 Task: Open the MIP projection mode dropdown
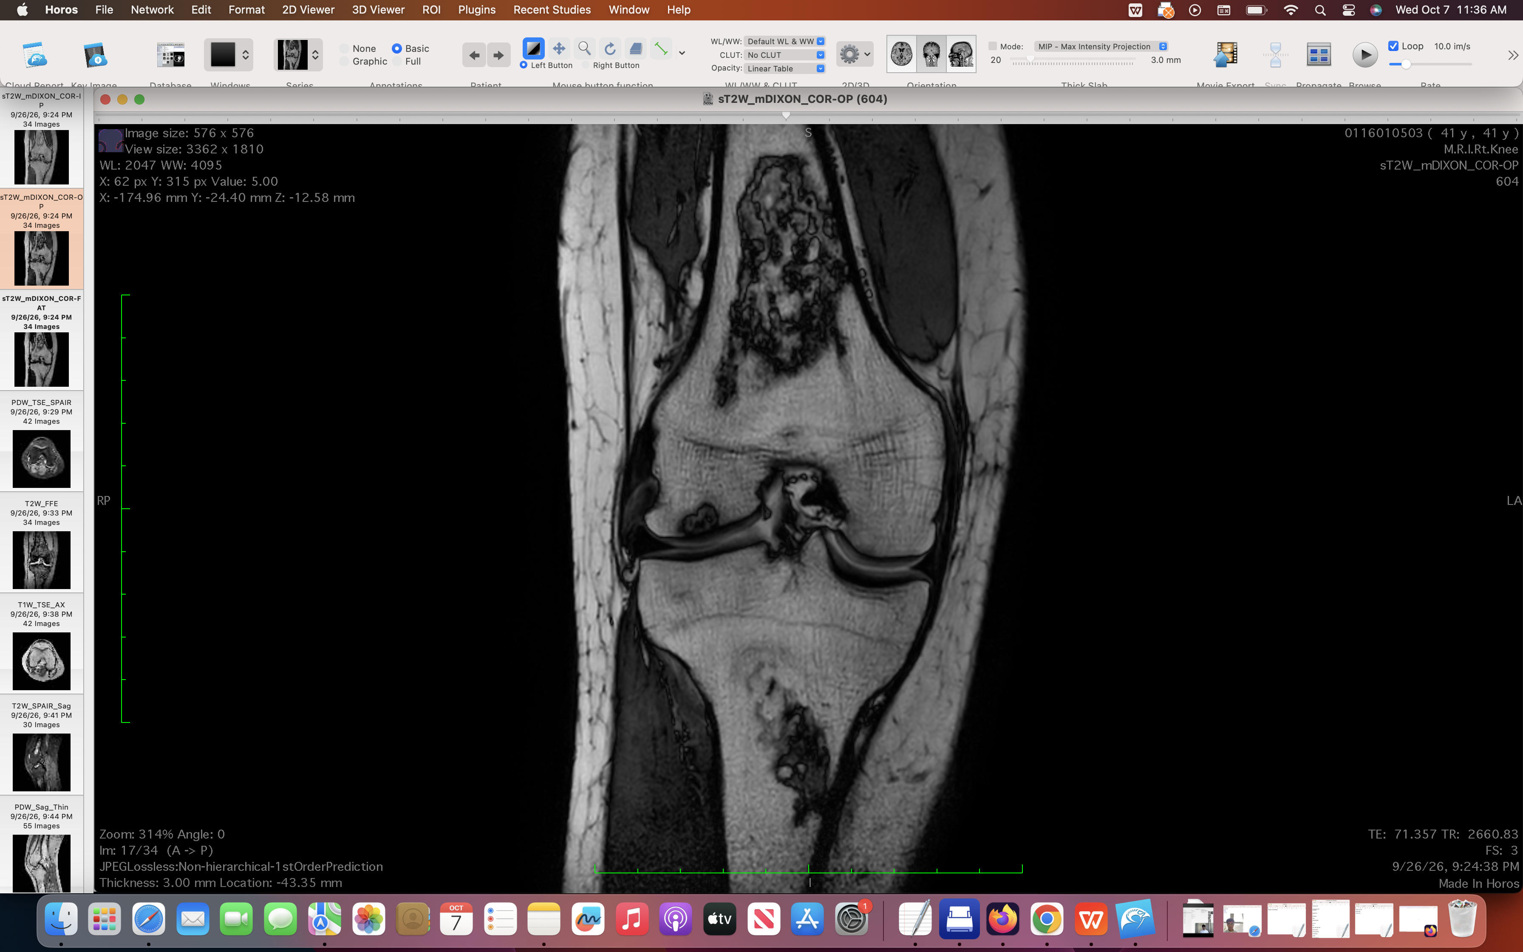coord(1101,46)
